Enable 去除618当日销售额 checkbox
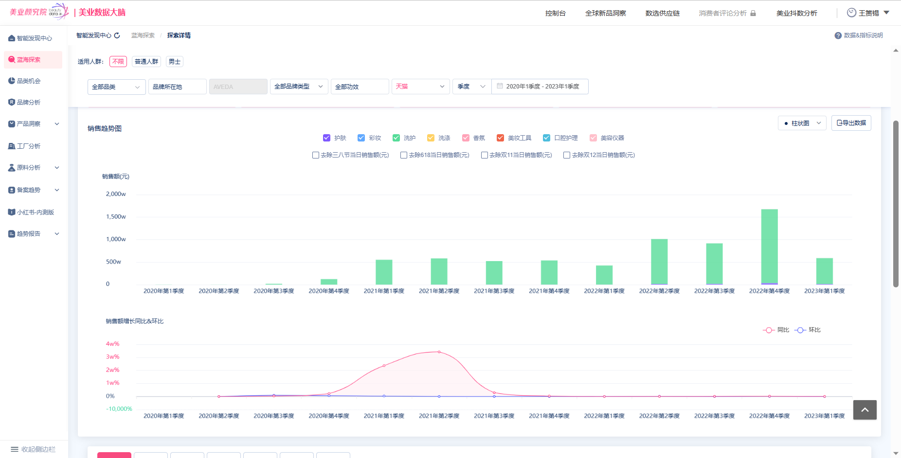 pos(404,155)
